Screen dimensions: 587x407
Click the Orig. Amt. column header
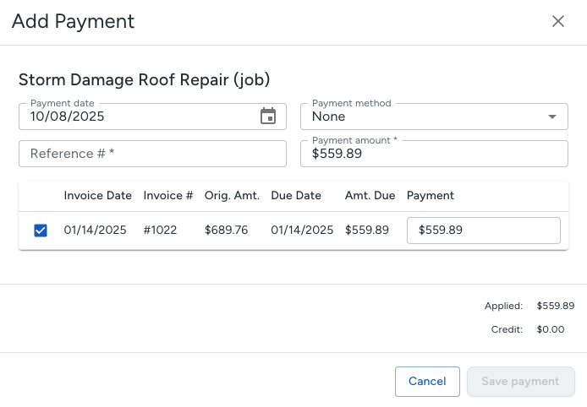pos(231,195)
